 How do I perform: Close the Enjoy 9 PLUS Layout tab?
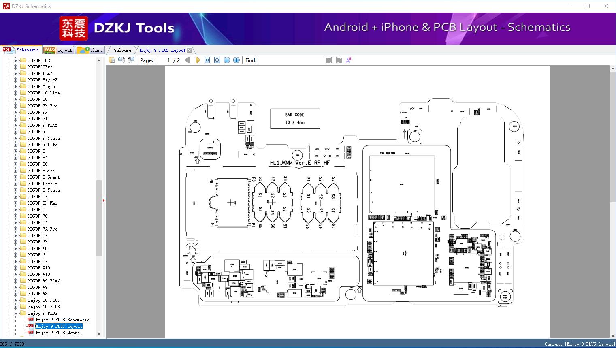point(189,51)
